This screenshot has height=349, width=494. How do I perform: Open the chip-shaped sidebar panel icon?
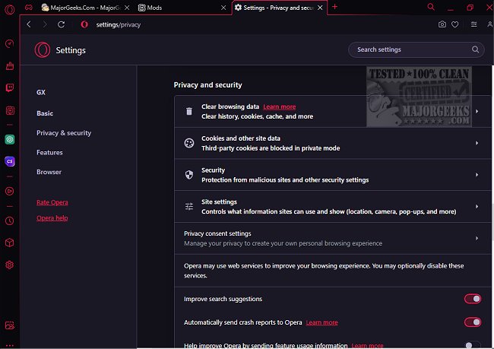(x=10, y=110)
